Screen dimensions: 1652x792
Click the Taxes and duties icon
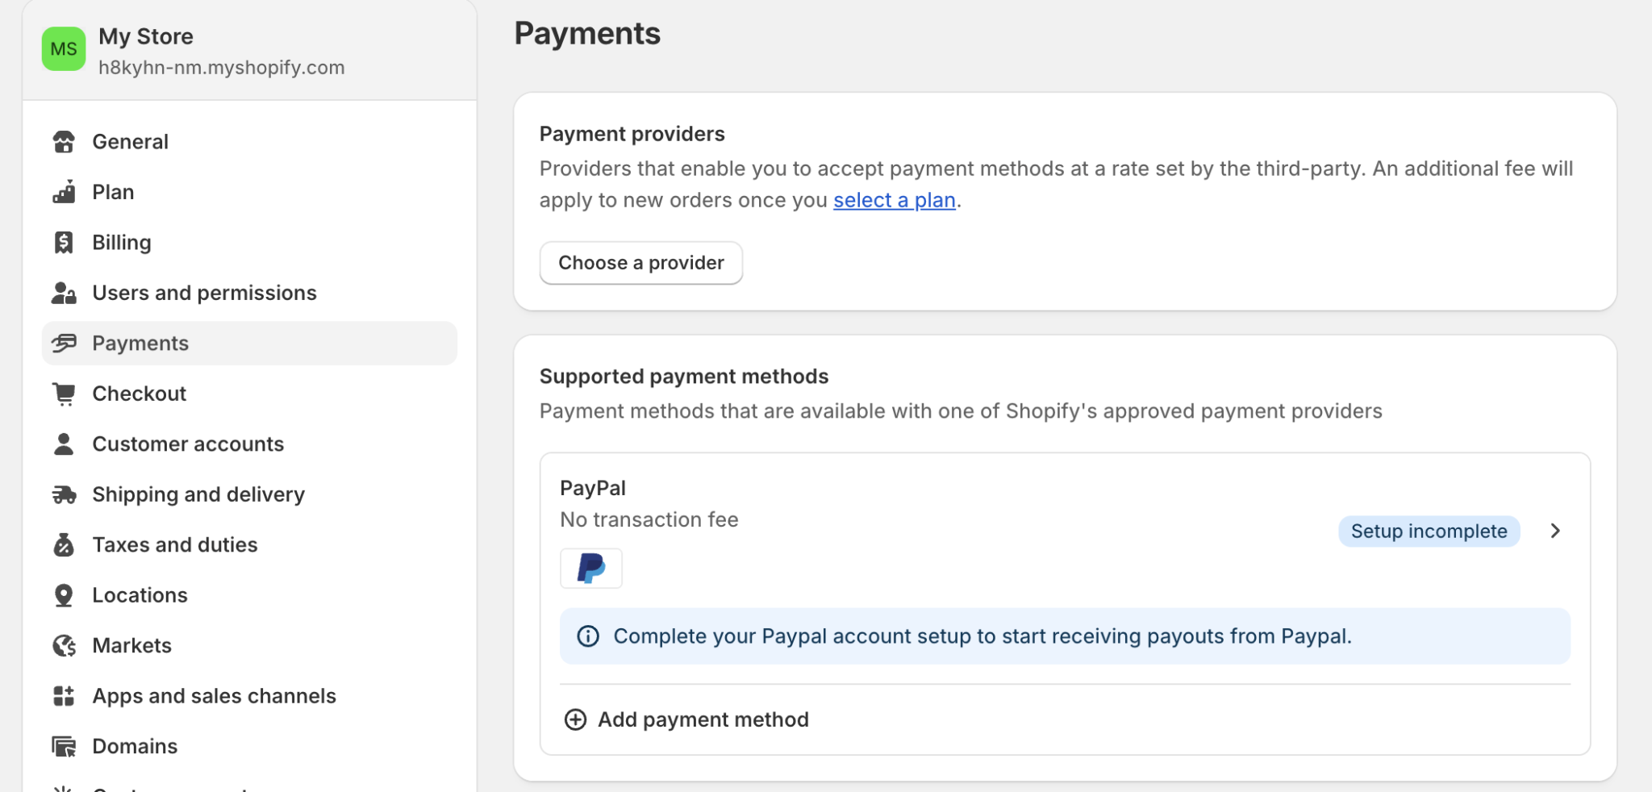[64, 544]
